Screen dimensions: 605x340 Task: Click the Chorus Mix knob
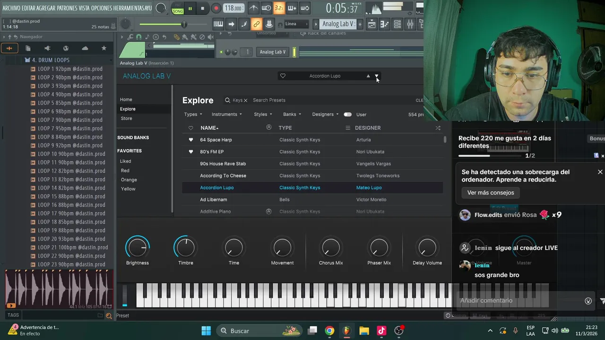click(331, 247)
